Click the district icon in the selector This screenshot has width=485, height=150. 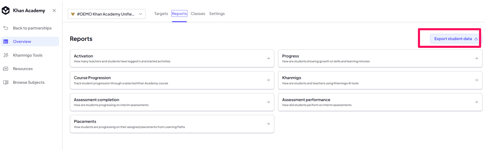point(73,14)
